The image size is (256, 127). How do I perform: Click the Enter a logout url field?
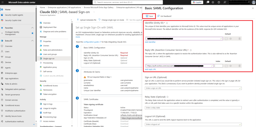click(193, 125)
